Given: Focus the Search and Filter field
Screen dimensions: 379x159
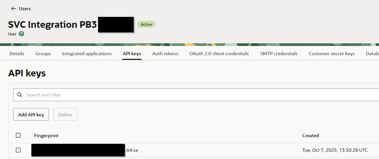Looking at the screenshot, I should (x=198, y=95).
